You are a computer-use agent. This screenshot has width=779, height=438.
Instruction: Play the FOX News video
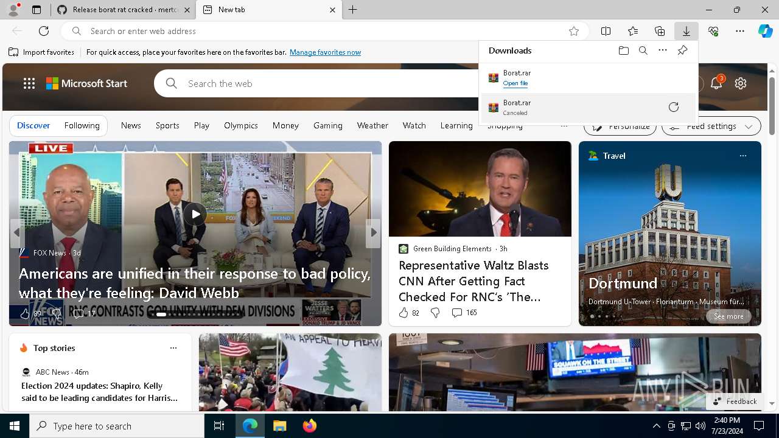coord(195,214)
